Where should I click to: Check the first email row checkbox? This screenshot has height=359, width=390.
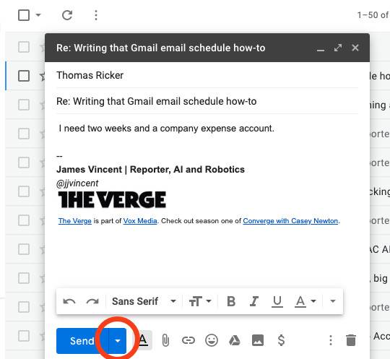coord(24,47)
